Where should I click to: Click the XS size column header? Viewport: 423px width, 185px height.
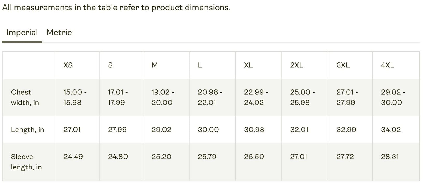tap(68, 65)
